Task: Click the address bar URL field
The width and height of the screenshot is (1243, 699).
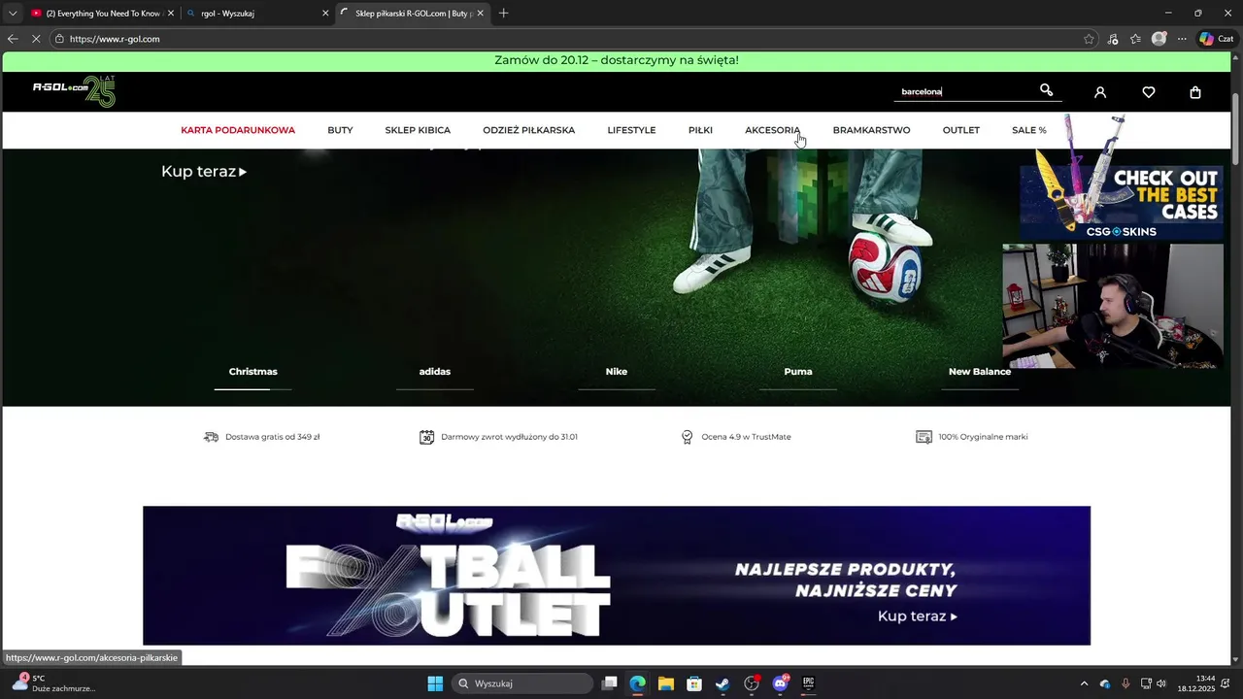Action: click(x=563, y=39)
